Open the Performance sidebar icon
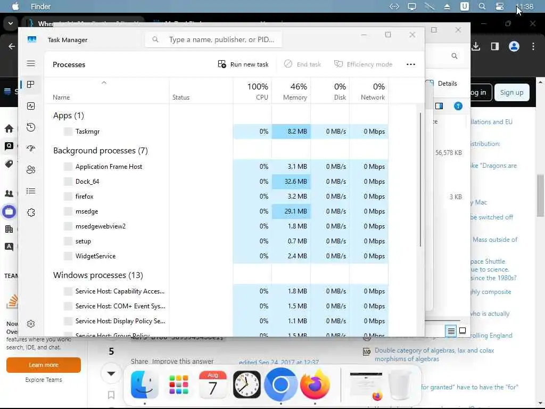The width and height of the screenshot is (545, 409). click(x=31, y=106)
